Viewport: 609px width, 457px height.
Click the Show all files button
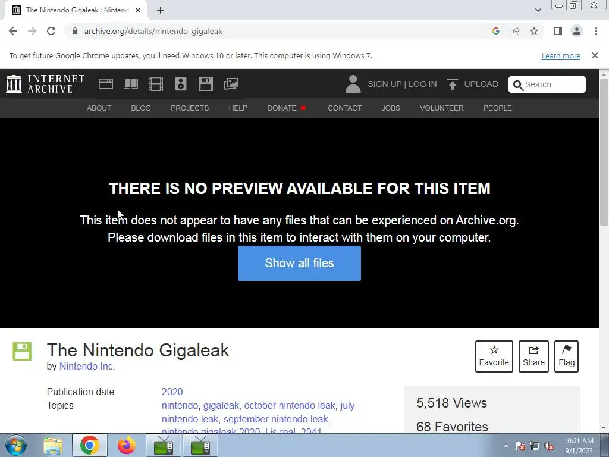point(300,263)
